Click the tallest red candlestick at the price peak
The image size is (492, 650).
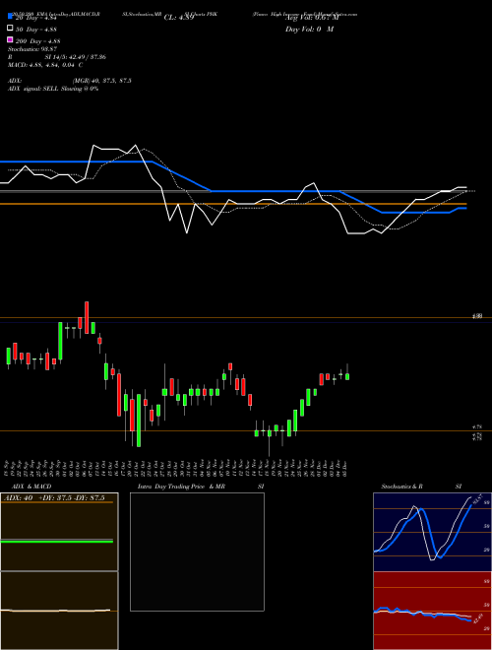(x=87, y=317)
